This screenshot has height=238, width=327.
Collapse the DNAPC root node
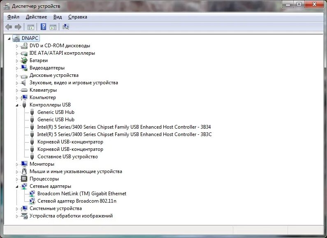(9, 39)
